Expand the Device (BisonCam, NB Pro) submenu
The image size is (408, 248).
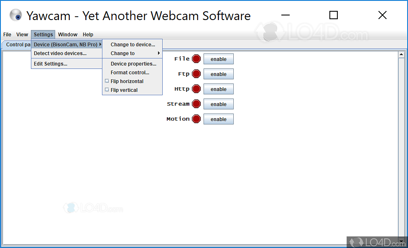pyautogui.click(x=66, y=44)
